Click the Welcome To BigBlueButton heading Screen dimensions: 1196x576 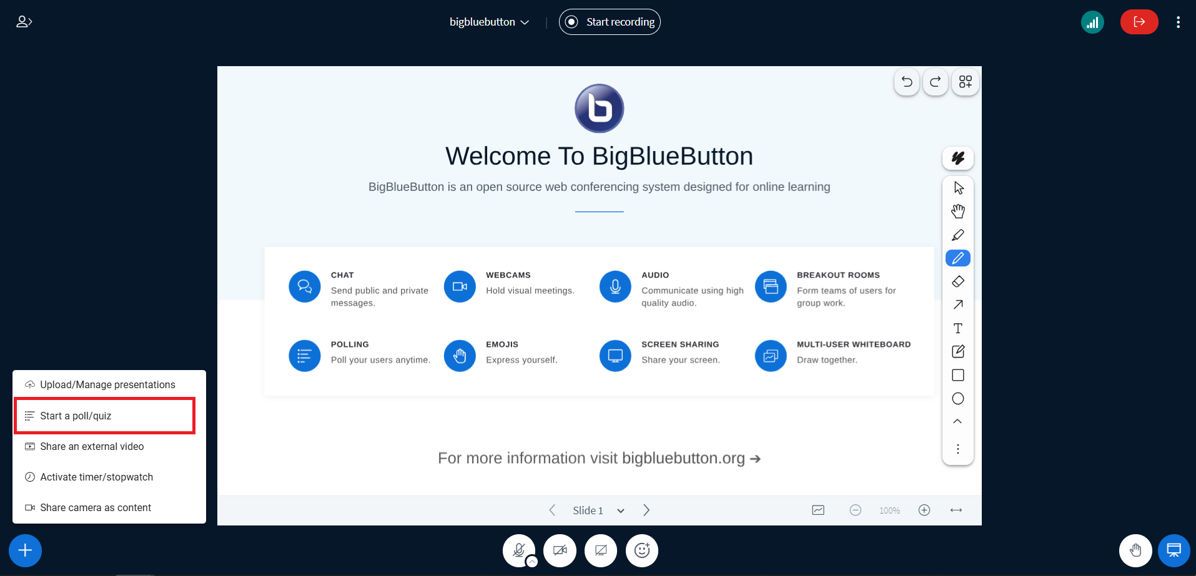[599, 156]
